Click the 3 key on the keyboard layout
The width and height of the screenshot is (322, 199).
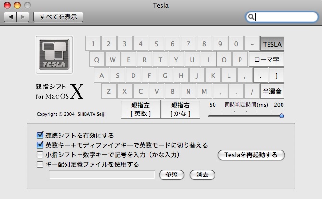[125, 43]
